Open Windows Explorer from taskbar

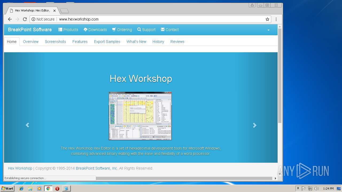click(x=30, y=189)
